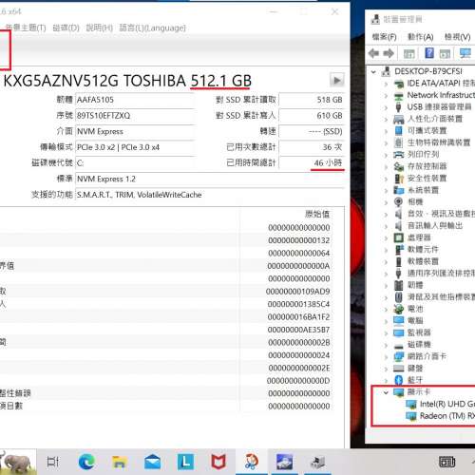Open McAfee from the taskbar
The height and width of the screenshot is (475, 475).
click(x=218, y=462)
